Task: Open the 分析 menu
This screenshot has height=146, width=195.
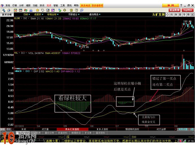Action: click(x=21, y=5)
